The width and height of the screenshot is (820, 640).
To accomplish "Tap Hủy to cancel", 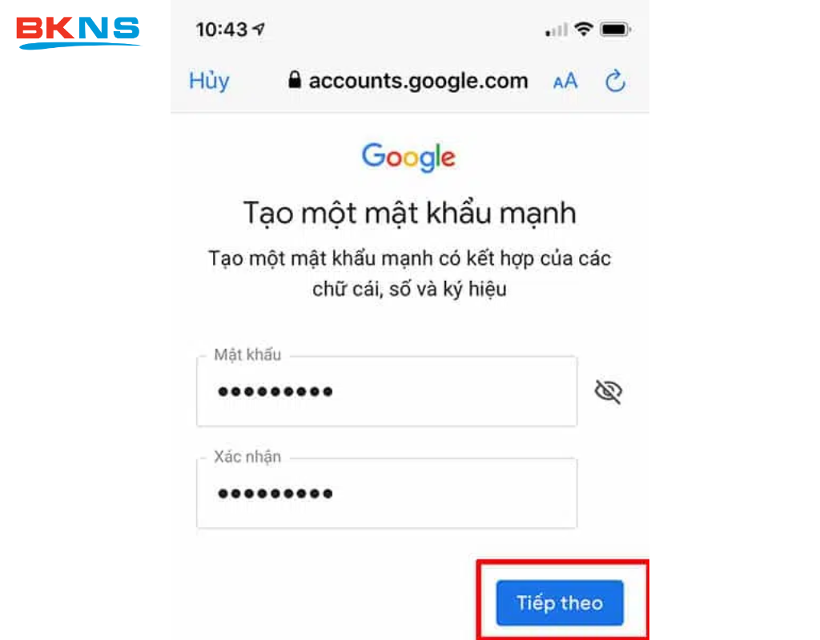I will pos(209,81).
